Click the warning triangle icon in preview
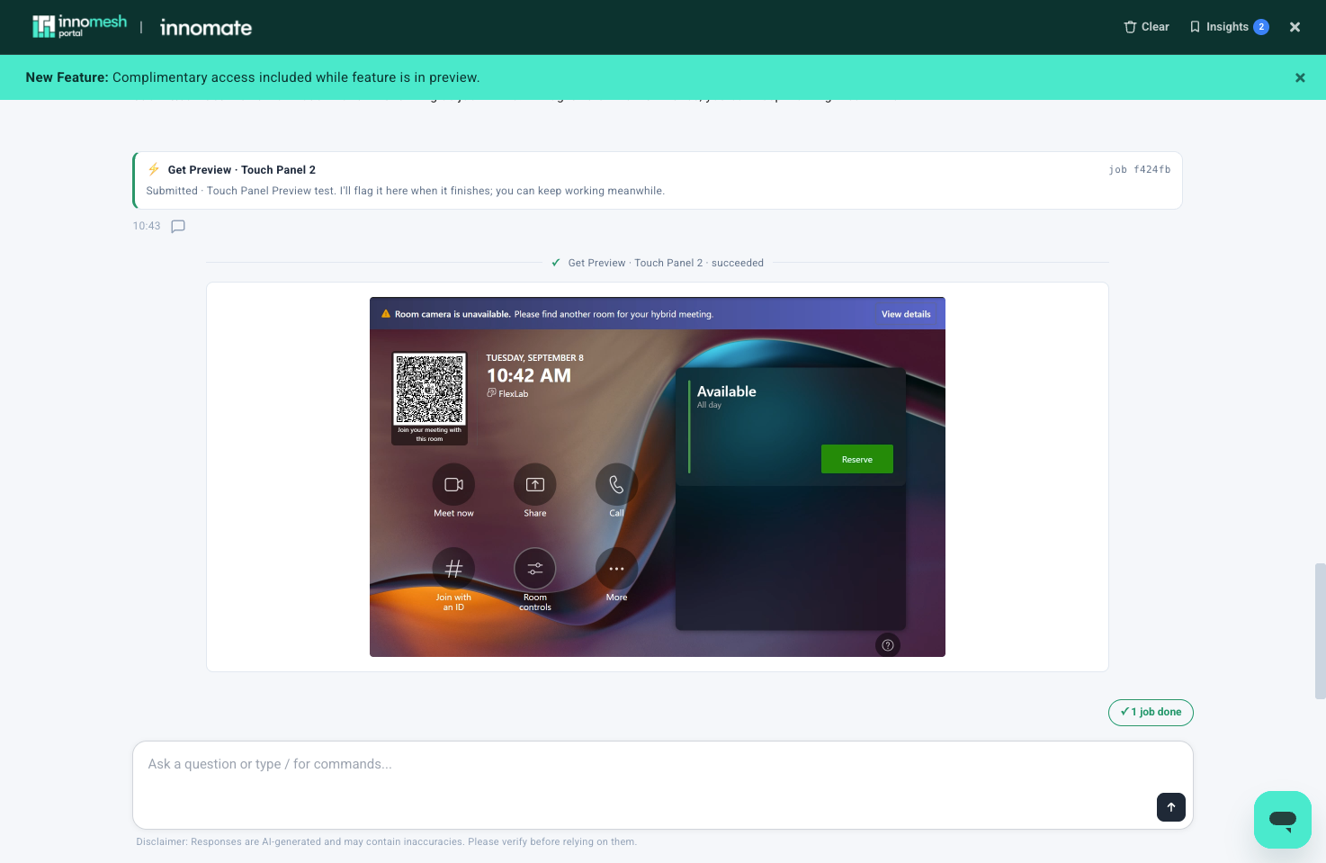Screen dimensions: 1326x863 click(386, 314)
